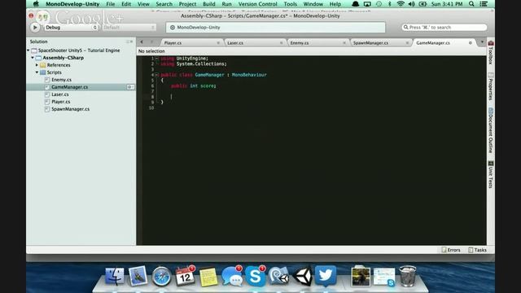Collapse the Scripts folder
Screen dimensions: 521x293
point(37,72)
